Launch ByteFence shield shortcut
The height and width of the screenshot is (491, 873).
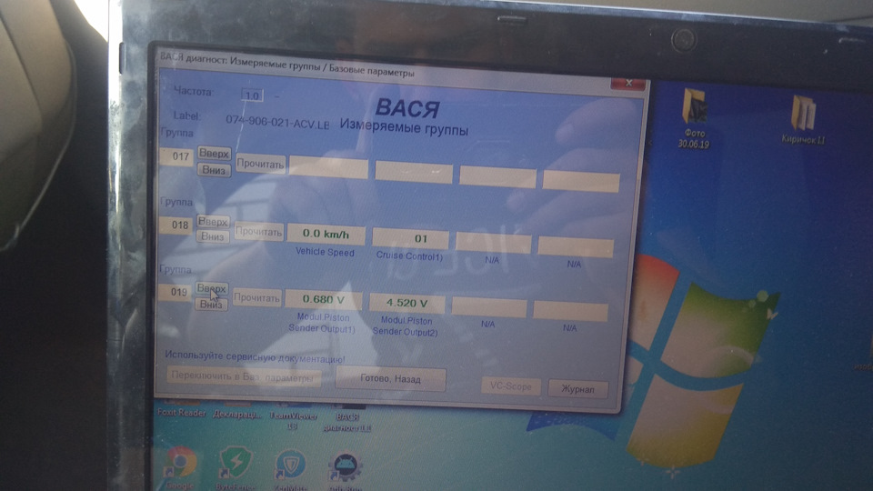coord(236,469)
